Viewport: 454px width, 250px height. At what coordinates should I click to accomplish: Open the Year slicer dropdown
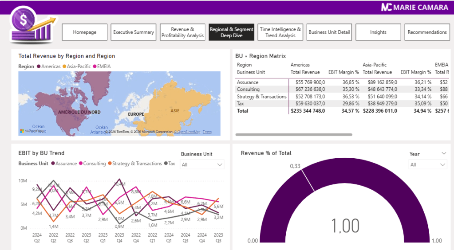(x=442, y=164)
